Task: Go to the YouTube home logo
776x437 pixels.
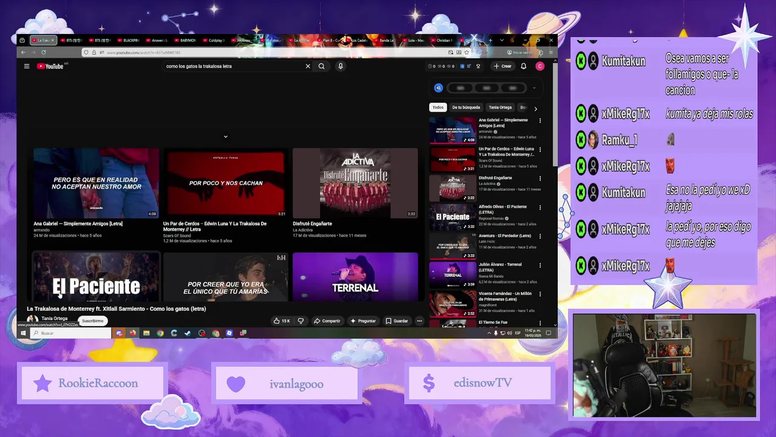Action: (50, 66)
